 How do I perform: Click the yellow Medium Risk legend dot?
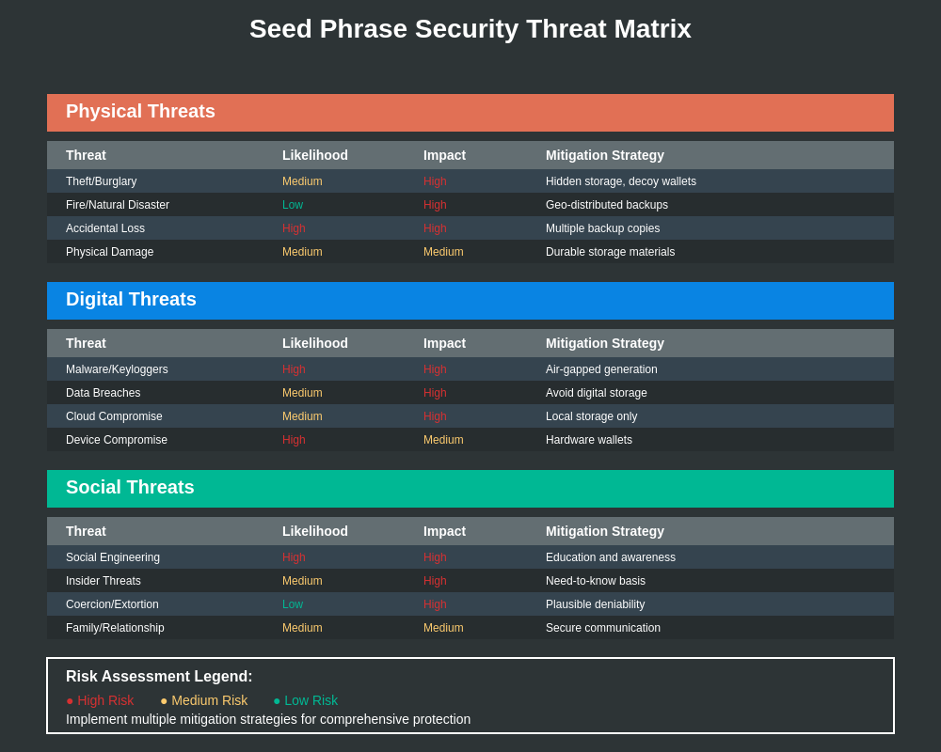pos(164,701)
